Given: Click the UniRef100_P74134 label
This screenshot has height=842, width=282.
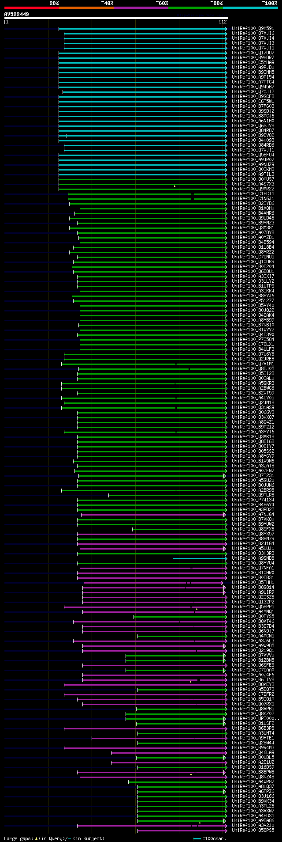Looking at the screenshot, I should point(253,500).
